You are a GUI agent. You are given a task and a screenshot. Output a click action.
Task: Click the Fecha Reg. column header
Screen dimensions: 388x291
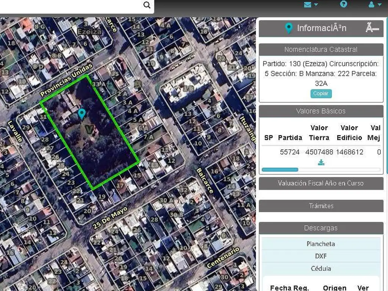(x=289, y=288)
